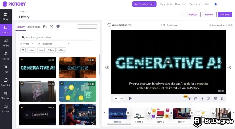Toggle the favorites heart filter
Viewport: 235px width, 129px height.
(x=58, y=27)
